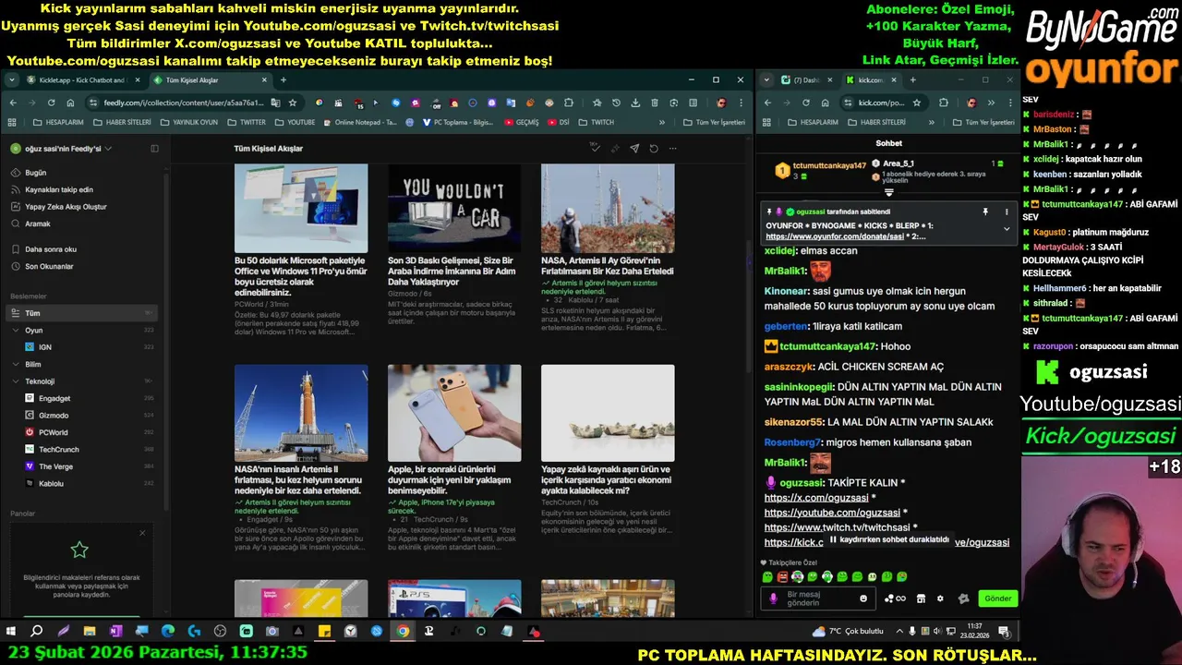Screen dimensions: 1182x665
Task: Reload page in Feedly browser window
Action: pos(52,103)
